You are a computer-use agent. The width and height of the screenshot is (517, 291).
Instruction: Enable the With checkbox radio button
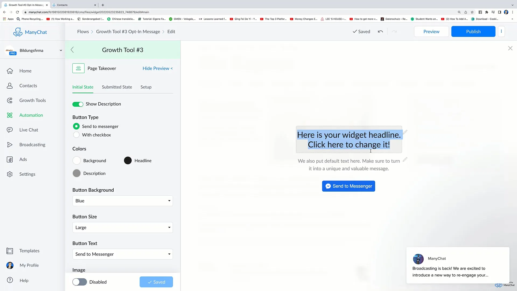pyautogui.click(x=76, y=135)
